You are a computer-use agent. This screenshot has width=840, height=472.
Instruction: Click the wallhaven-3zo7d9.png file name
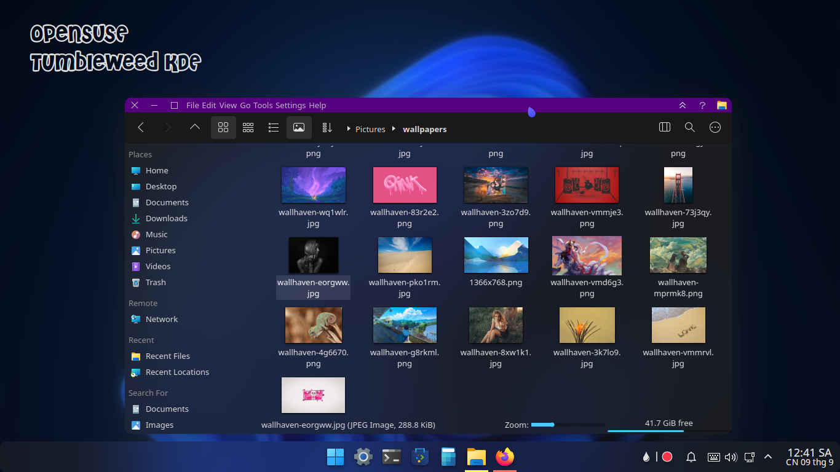496,218
